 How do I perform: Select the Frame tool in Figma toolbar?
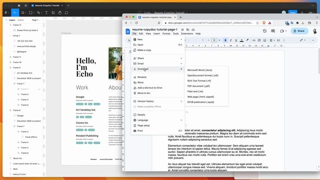click(x=23, y=12)
